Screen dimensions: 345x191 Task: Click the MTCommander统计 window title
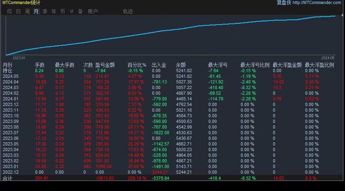coord(21,3)
